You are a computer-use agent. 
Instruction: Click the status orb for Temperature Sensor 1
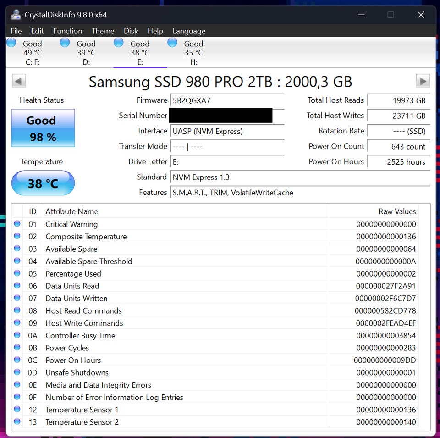click(x=17, y=409)
